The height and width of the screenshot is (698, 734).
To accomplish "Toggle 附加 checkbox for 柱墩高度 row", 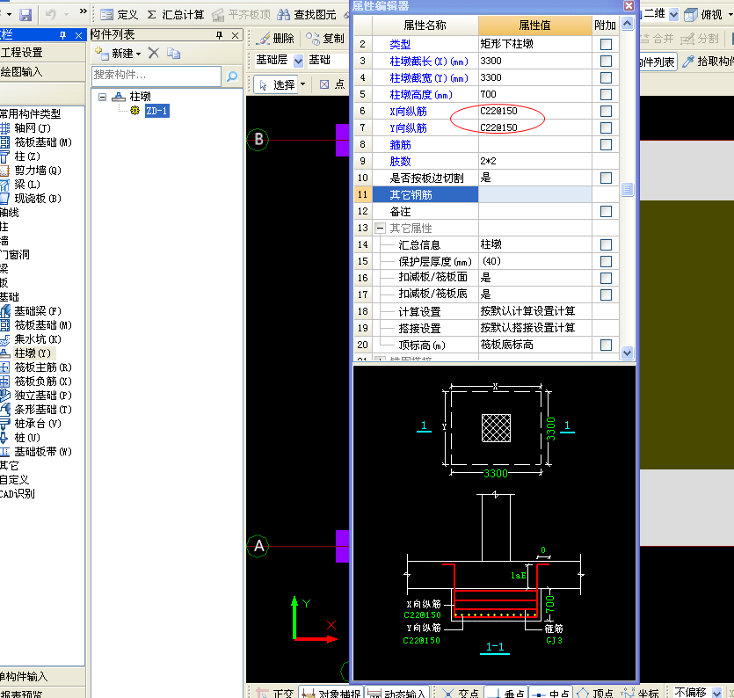I will point(606,95).
